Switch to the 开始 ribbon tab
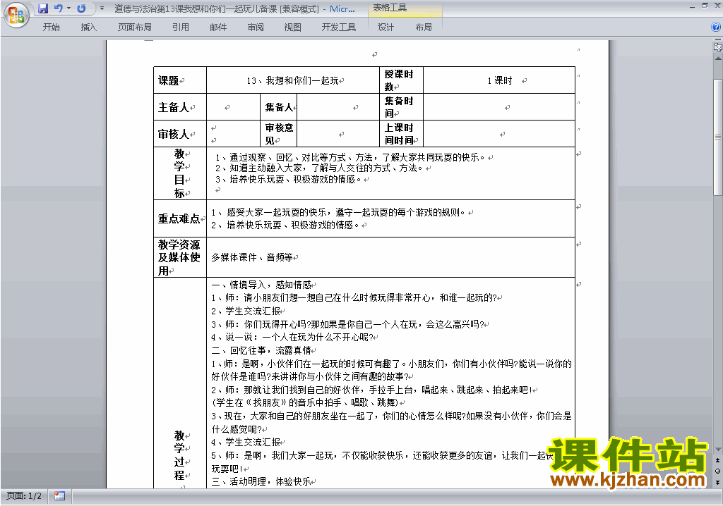723x506 pixels. (x=51, y=27)
